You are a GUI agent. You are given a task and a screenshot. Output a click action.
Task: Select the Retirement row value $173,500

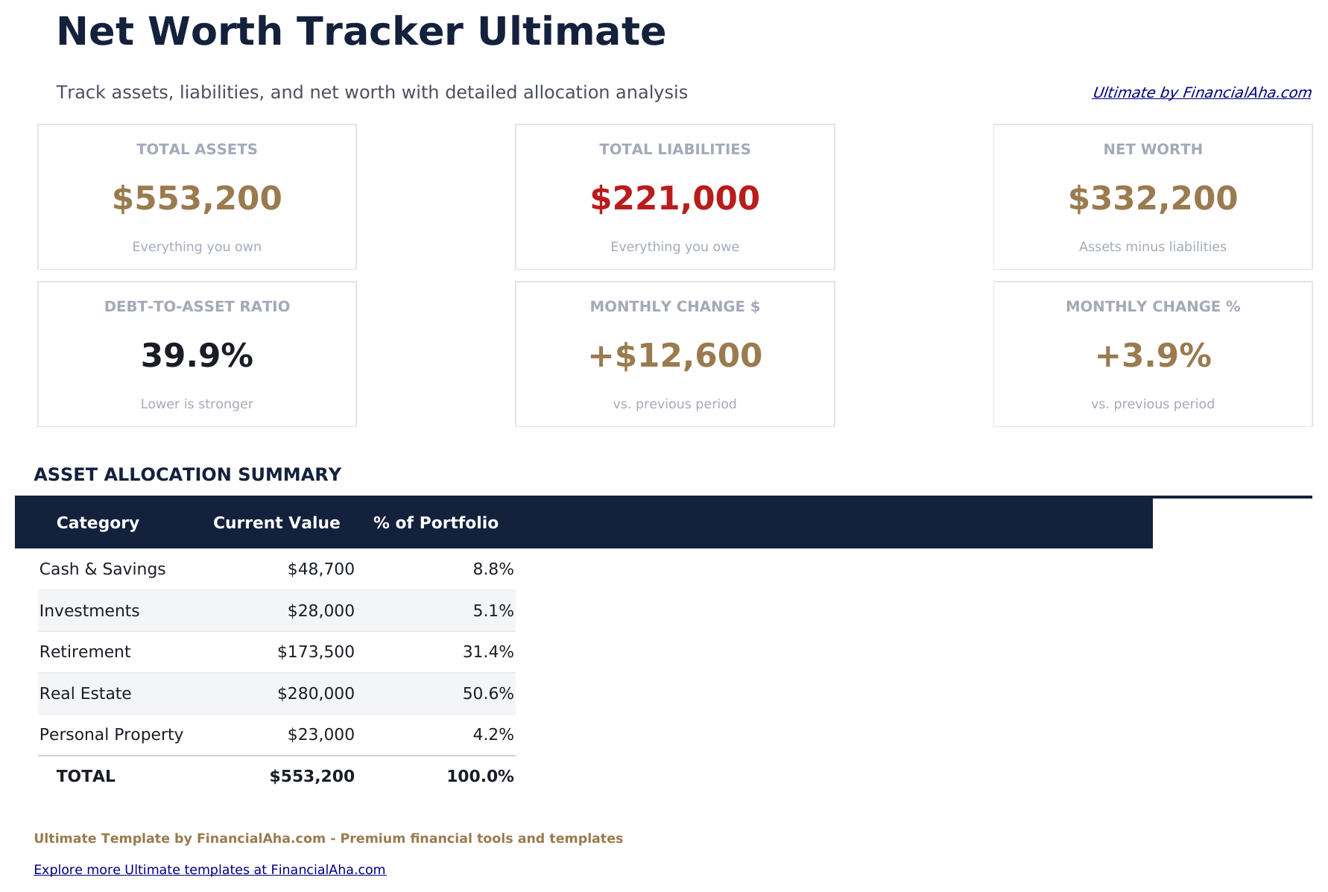click(x=316, y=651)
